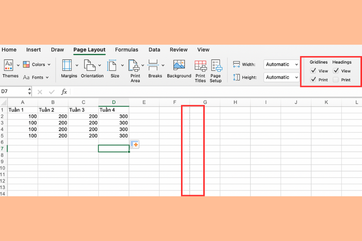The image size is (362, 241).
Task: Click the Colors palette icon
Action: pos(26,64)
